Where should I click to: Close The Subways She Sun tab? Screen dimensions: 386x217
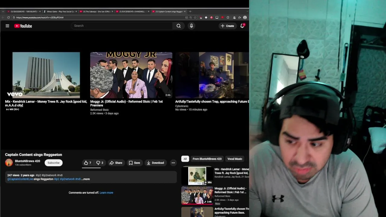112,11
